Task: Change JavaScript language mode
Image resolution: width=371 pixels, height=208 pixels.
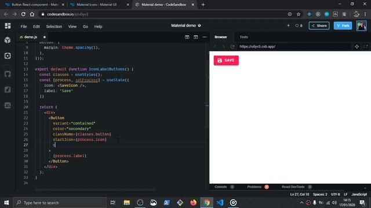Action: pyautogui.click(x=359, y=194)
